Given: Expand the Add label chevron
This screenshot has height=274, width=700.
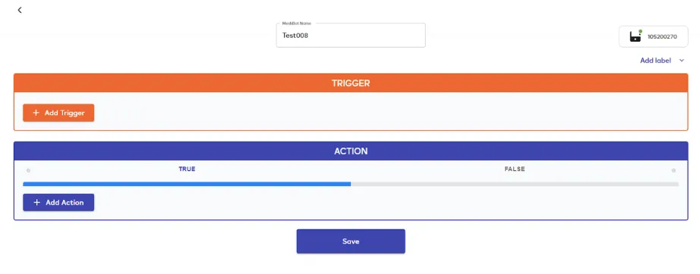Looking at the screenshot, I should [682, 61].
